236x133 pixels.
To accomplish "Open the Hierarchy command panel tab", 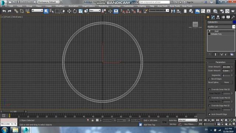I will 218,17.
